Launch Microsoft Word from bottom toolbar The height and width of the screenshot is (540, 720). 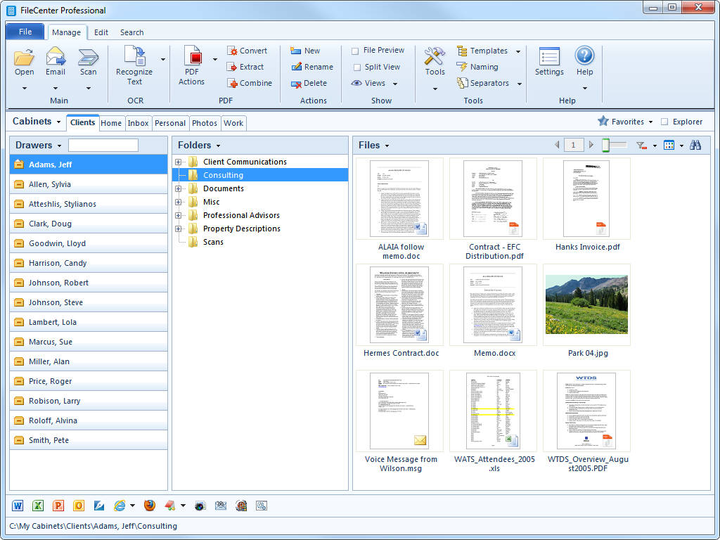(x=18, y=506)
